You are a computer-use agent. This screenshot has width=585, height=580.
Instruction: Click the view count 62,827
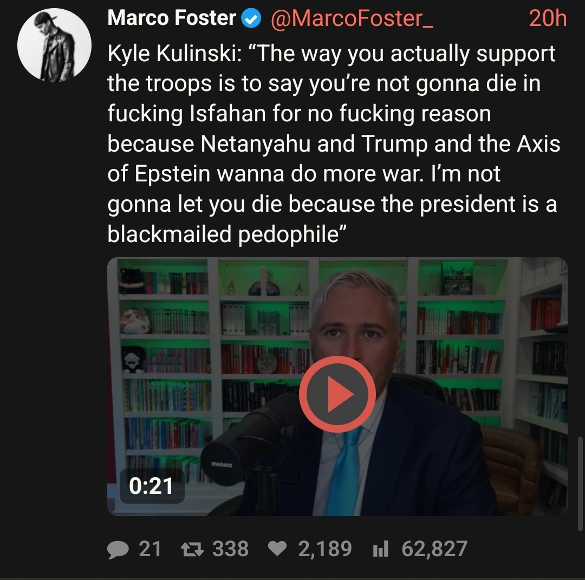click(434, 549)
